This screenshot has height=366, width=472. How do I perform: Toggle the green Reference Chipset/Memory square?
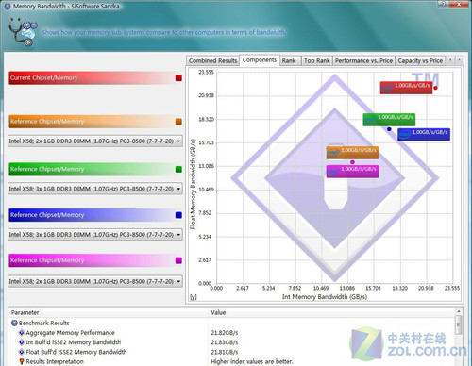coord(178,169)
